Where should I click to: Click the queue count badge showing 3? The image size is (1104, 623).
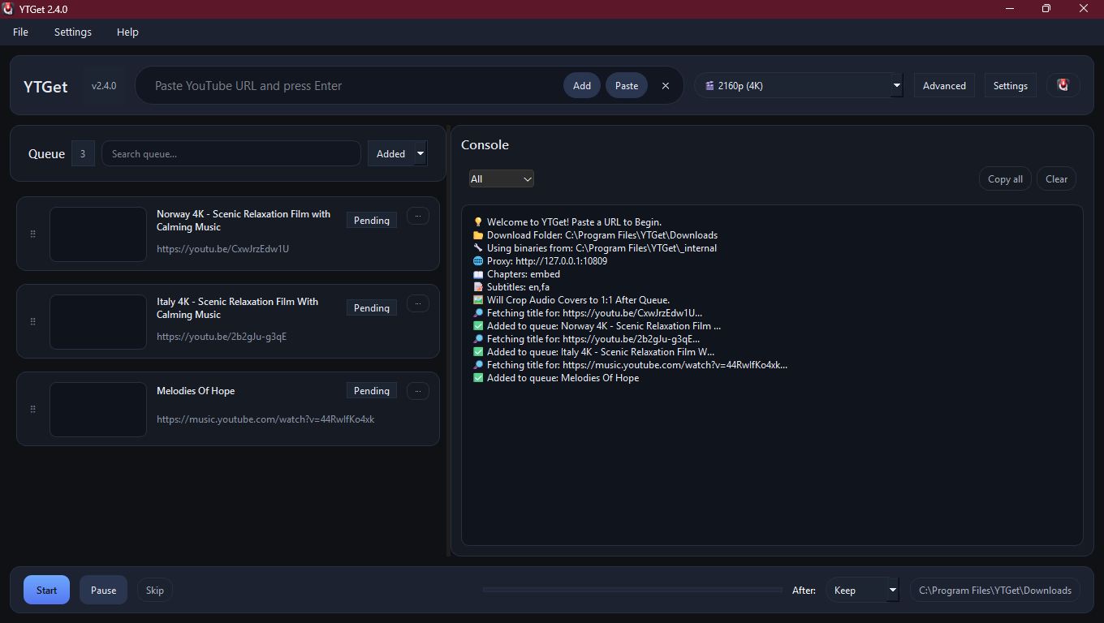(x=83, y=153)
